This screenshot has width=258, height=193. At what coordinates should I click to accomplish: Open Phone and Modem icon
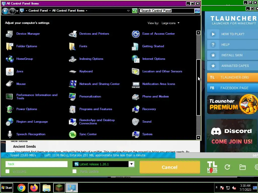[x=136, y=96]
